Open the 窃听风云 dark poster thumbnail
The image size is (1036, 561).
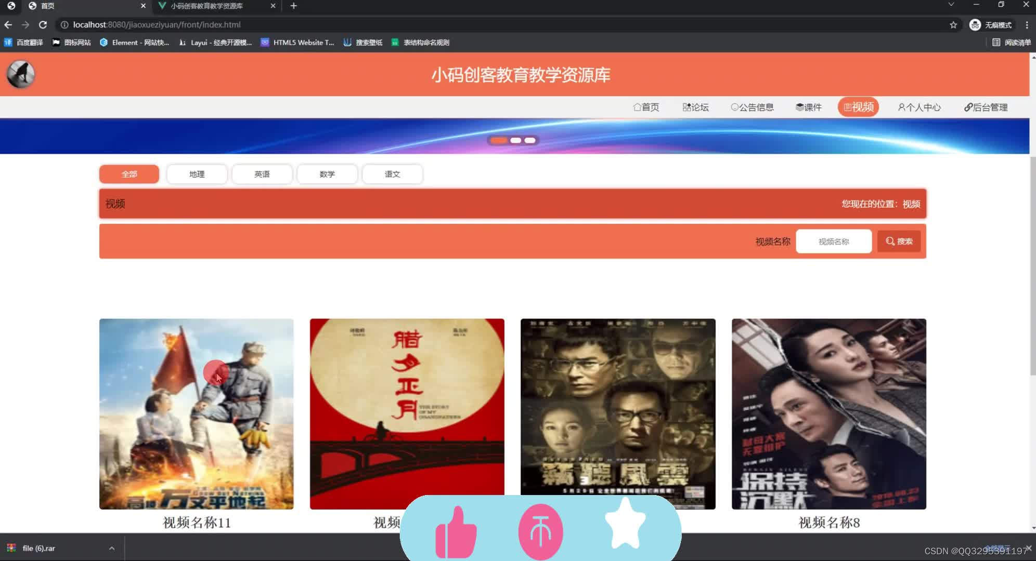(618, 414)
